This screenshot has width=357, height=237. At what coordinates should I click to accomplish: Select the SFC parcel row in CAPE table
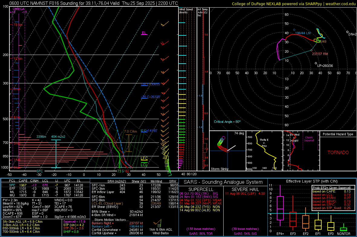pyautogui.click(x=46, y=185)
